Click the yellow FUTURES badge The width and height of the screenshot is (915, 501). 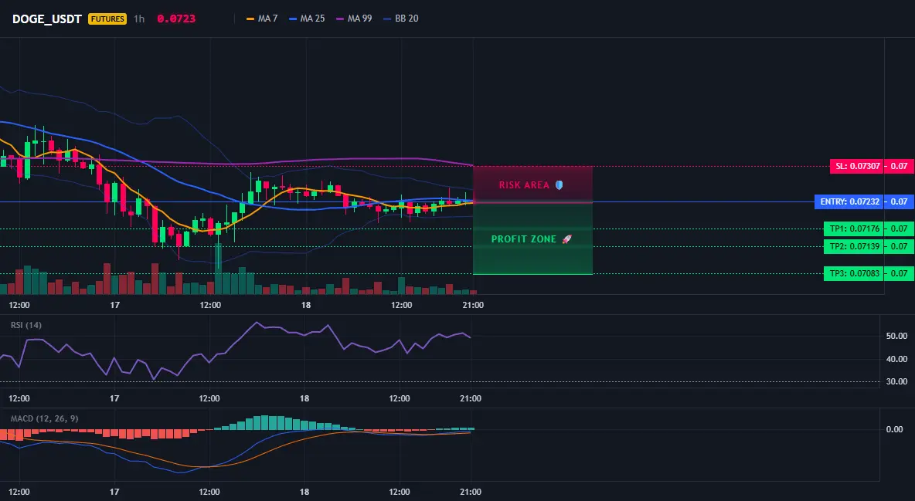(x=107, y=19)
